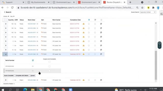Viewport: 163px width, 91px height.
Task: Open notes icon for WO-410-1045 Reject row
Action: click(101, 80)
